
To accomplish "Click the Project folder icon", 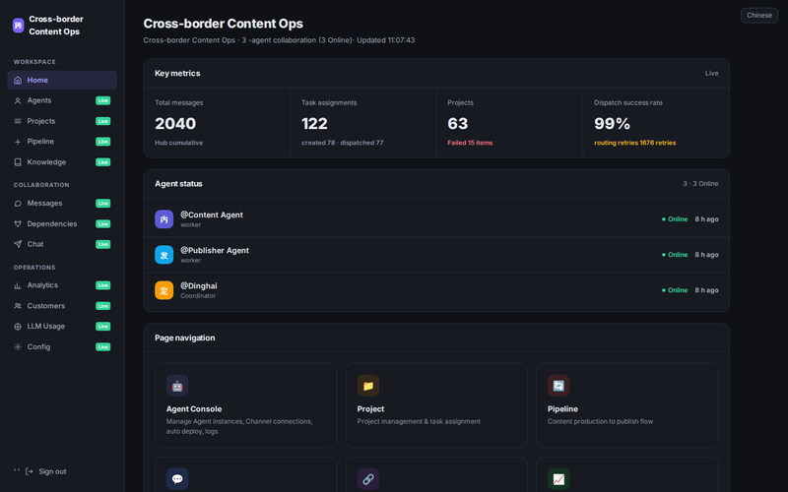I will pos(367,386).
